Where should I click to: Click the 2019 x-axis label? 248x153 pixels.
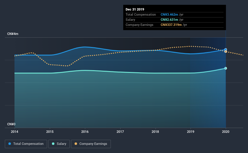pyautogui.click(x=191, y=132)
